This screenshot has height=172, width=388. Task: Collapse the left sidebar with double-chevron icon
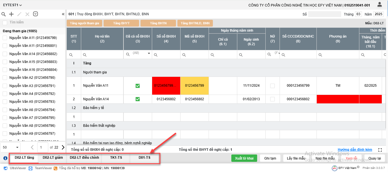63,14
